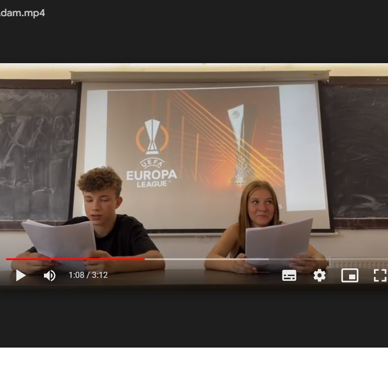This screenshot has height=388, width=388.
Task: Click the 1:08 / 3:12 time display
Action: [88, 276]
